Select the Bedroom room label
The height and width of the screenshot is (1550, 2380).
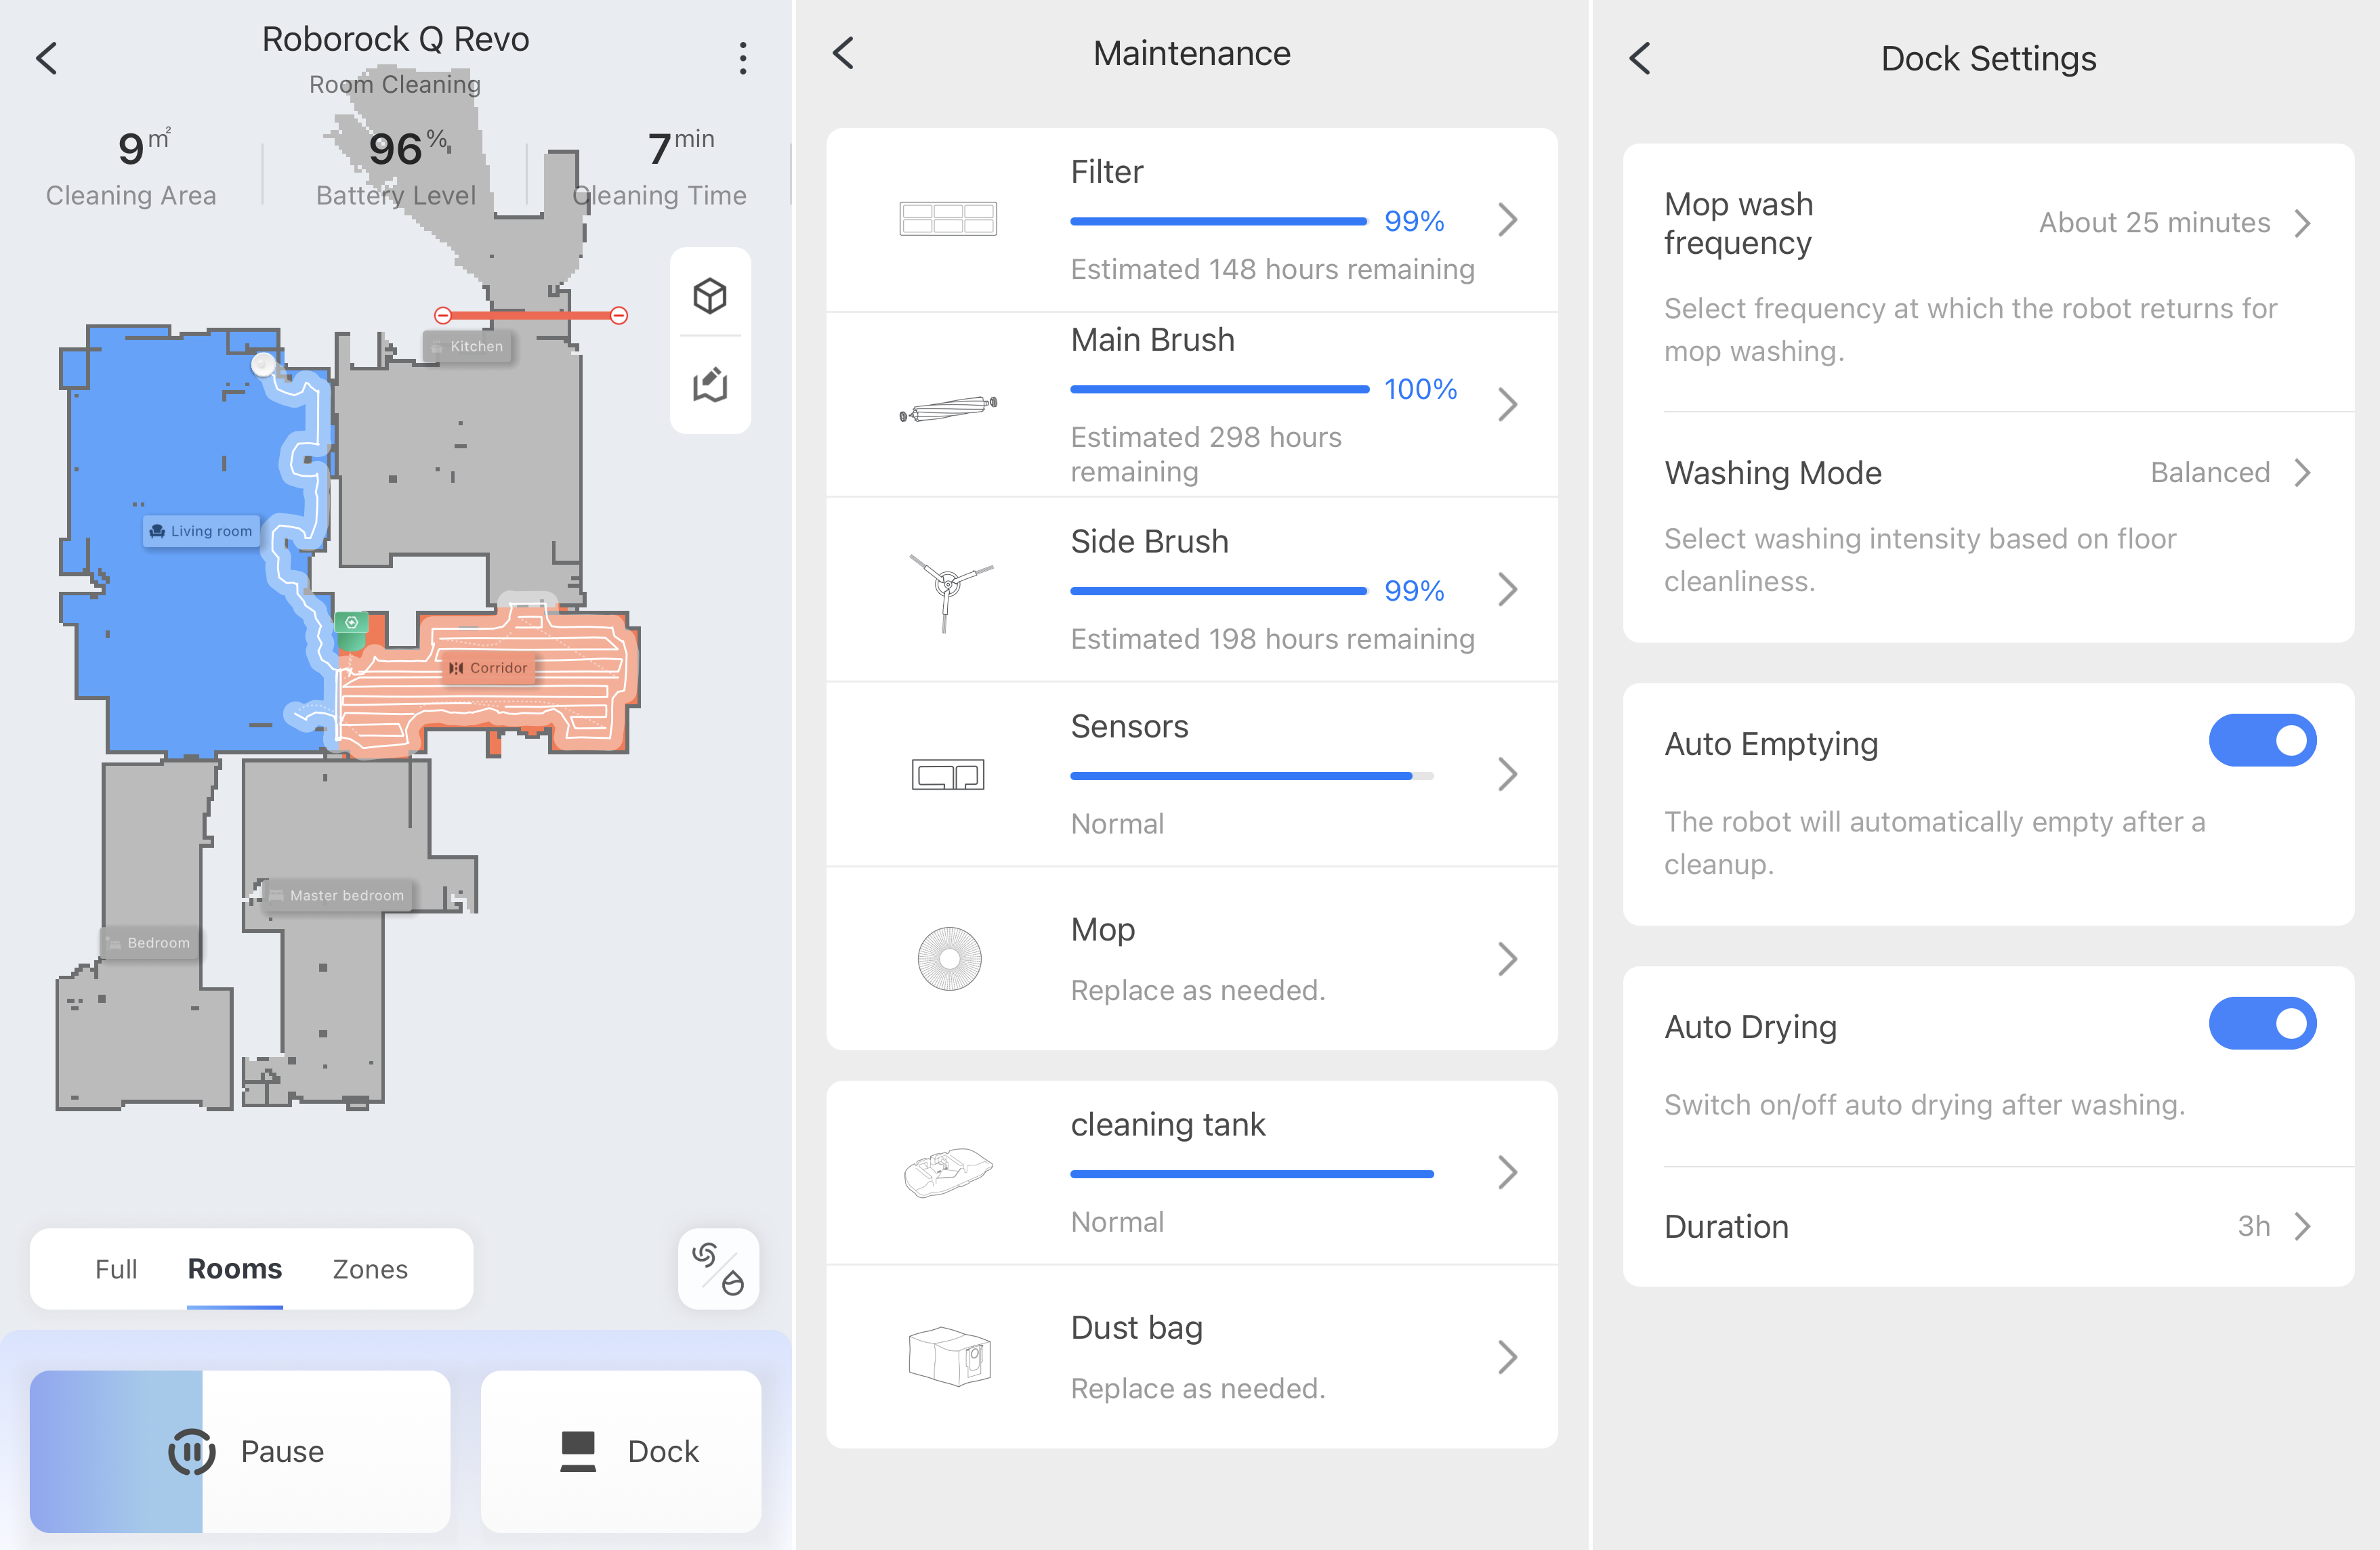[x=150, y=943]
